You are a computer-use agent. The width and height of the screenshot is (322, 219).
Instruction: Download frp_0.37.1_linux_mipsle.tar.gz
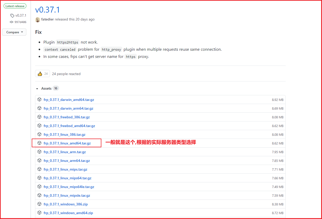click(67, 195)
